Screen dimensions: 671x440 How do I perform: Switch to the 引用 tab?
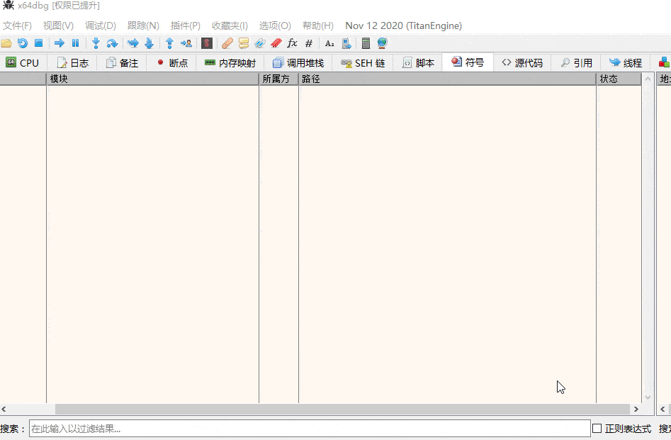click(576, 63)
